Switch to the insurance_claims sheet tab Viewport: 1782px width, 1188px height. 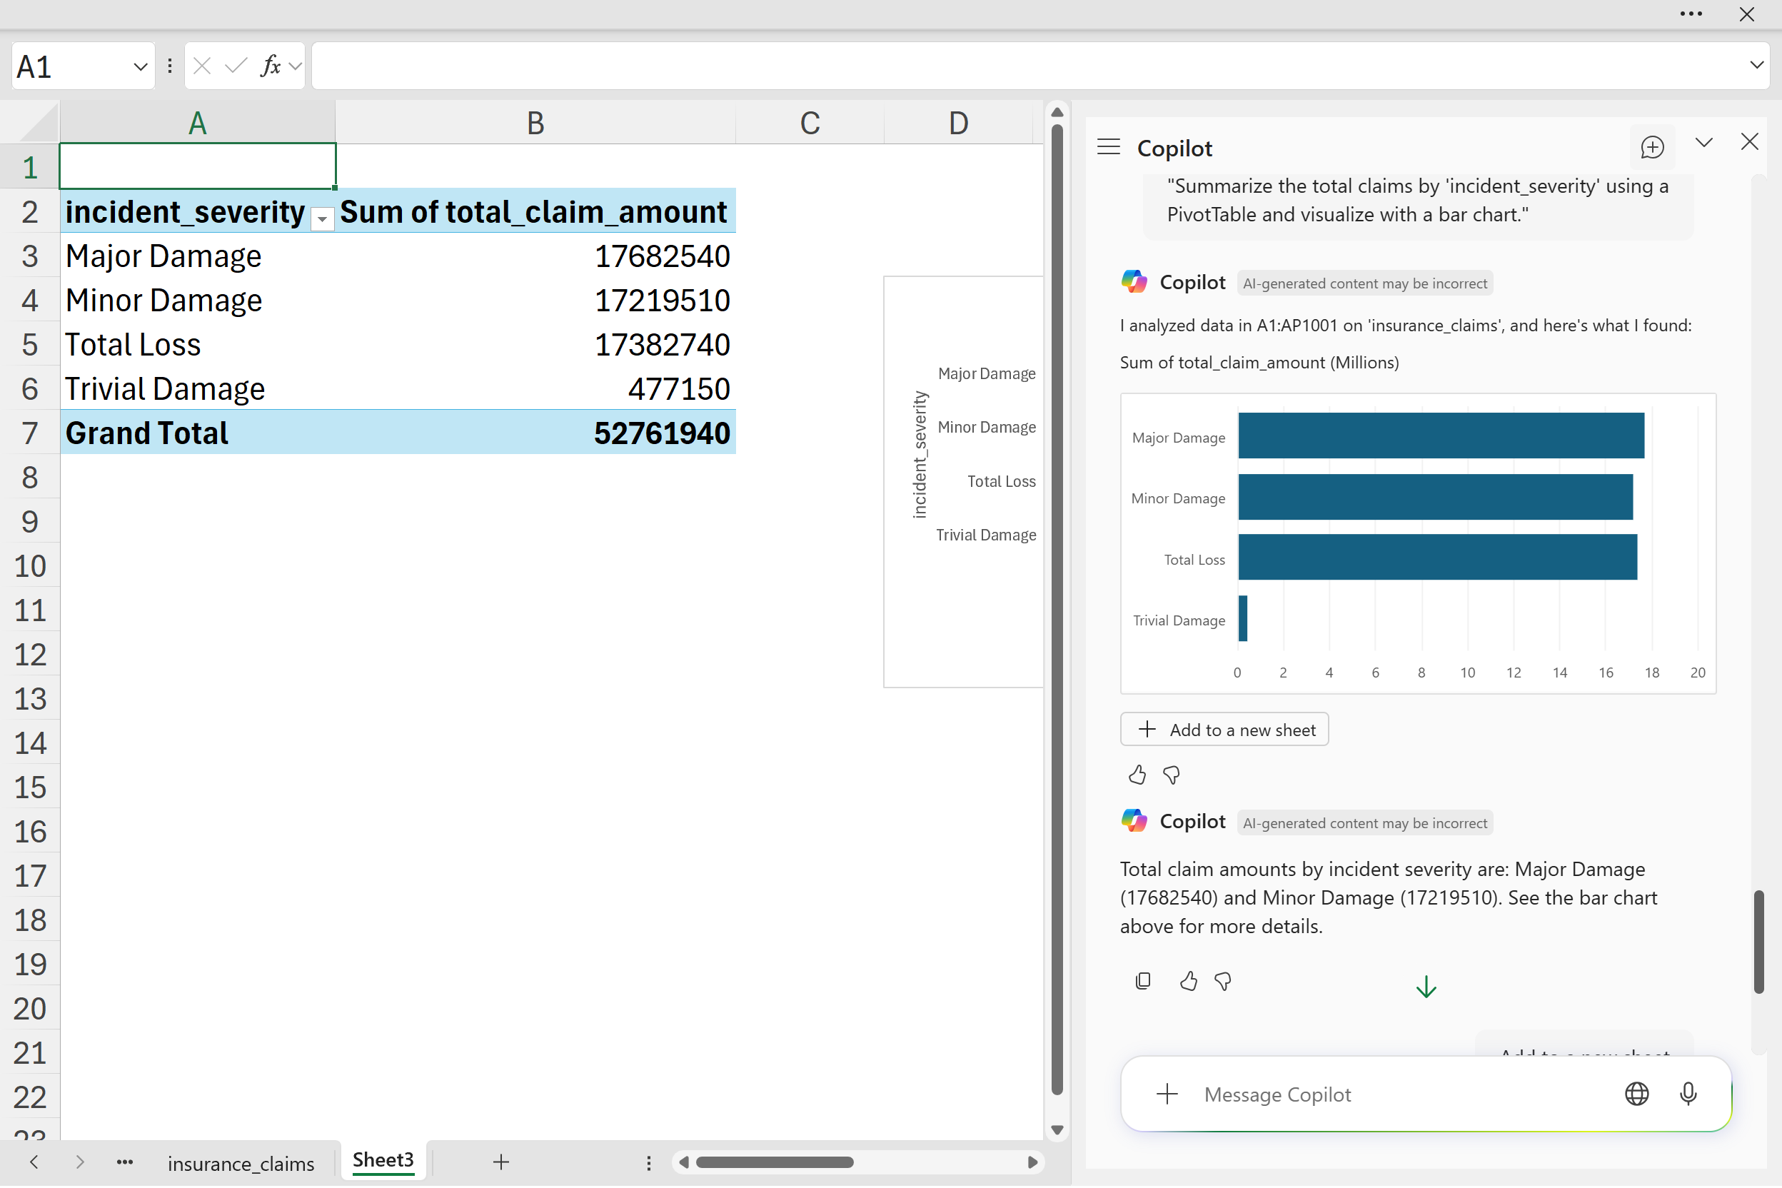point(241,1163)
